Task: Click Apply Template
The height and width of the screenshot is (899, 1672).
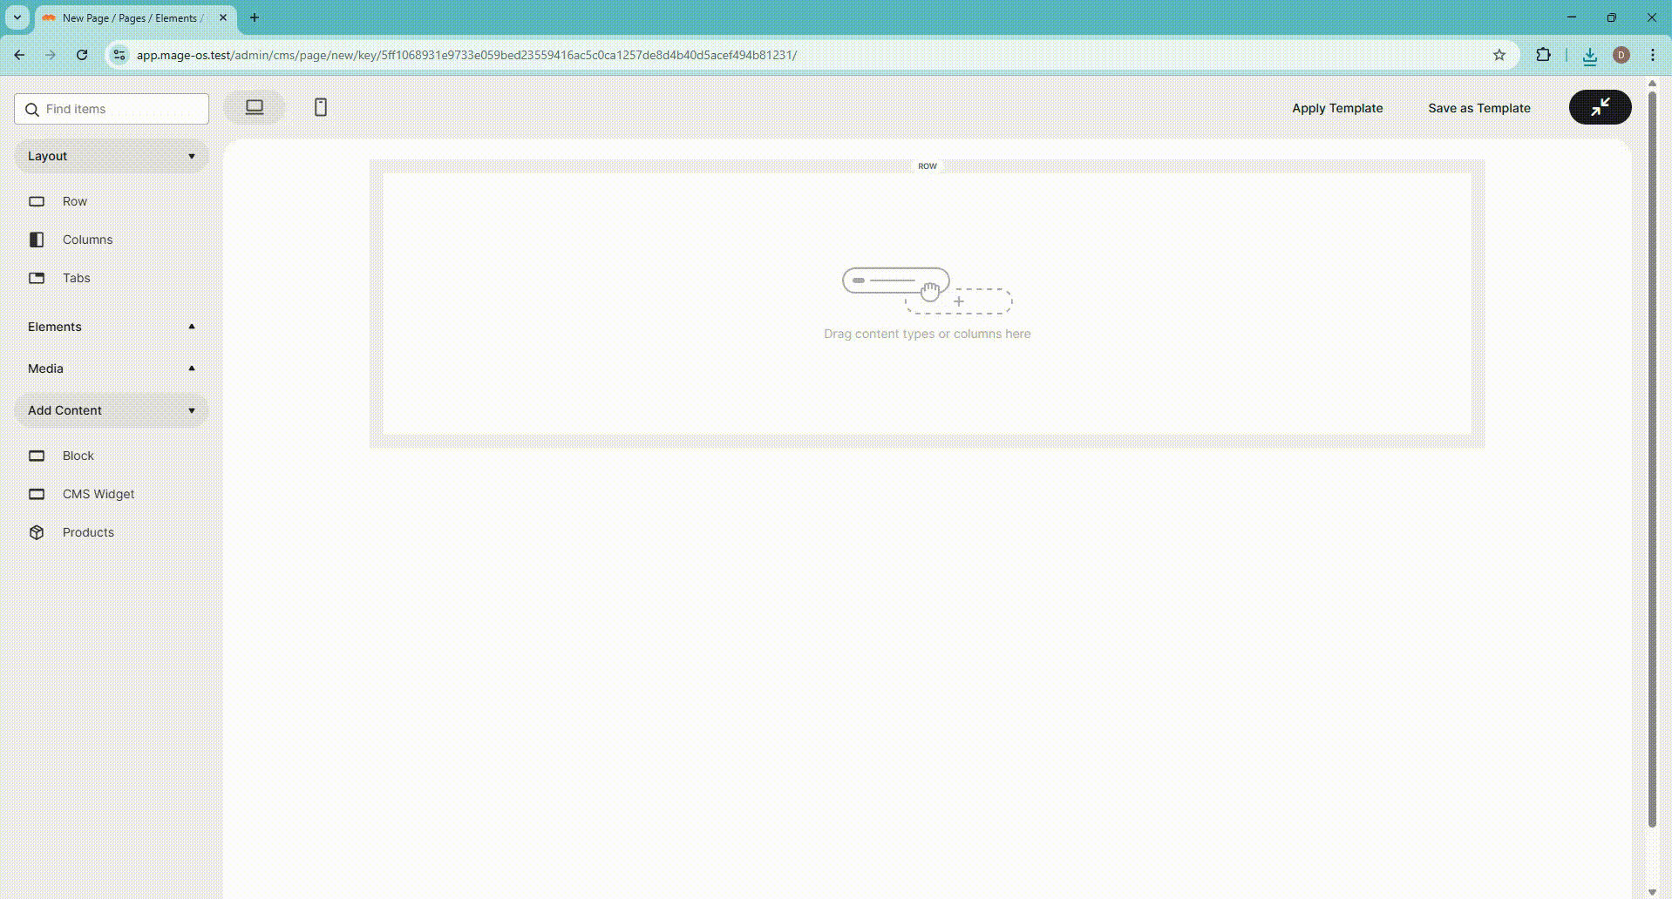Action: [1336, 108]
